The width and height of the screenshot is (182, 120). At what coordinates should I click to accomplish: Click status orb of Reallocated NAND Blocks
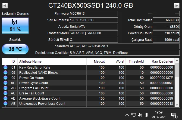click(5, 72)
